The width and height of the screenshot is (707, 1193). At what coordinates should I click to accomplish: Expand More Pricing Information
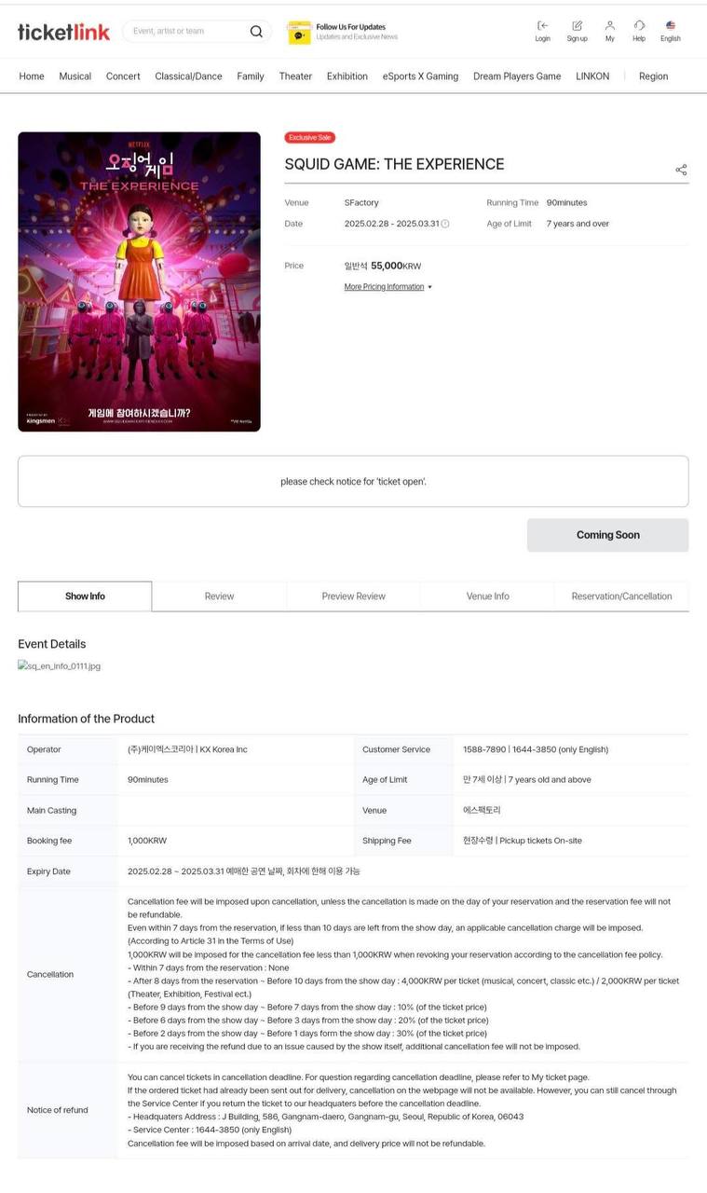(x=388, y=287)
